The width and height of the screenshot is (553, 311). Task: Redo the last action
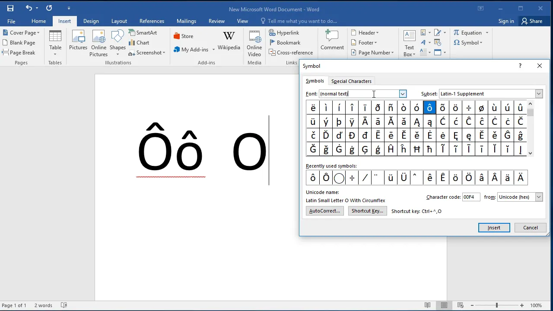click(x=49, y=8)
